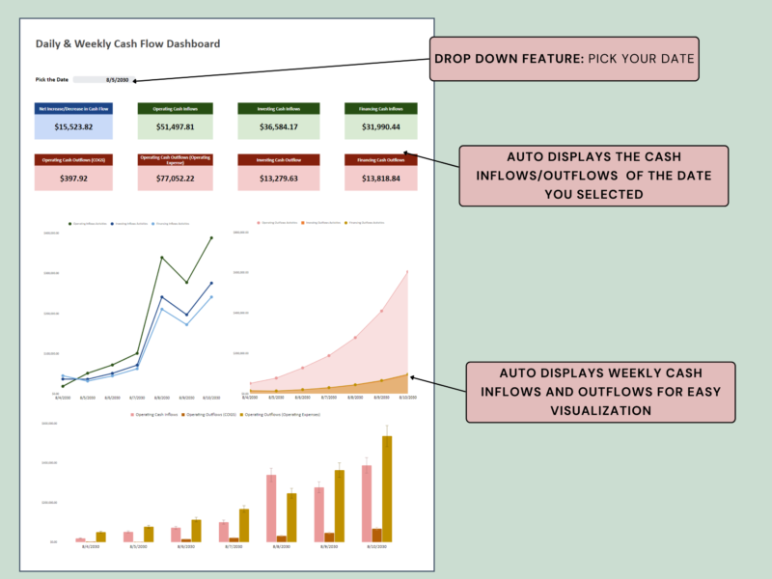Viewport: 772px width, 579px height.
Task: Click the Financing Inflows Activities legend entry
Action: 171,224
